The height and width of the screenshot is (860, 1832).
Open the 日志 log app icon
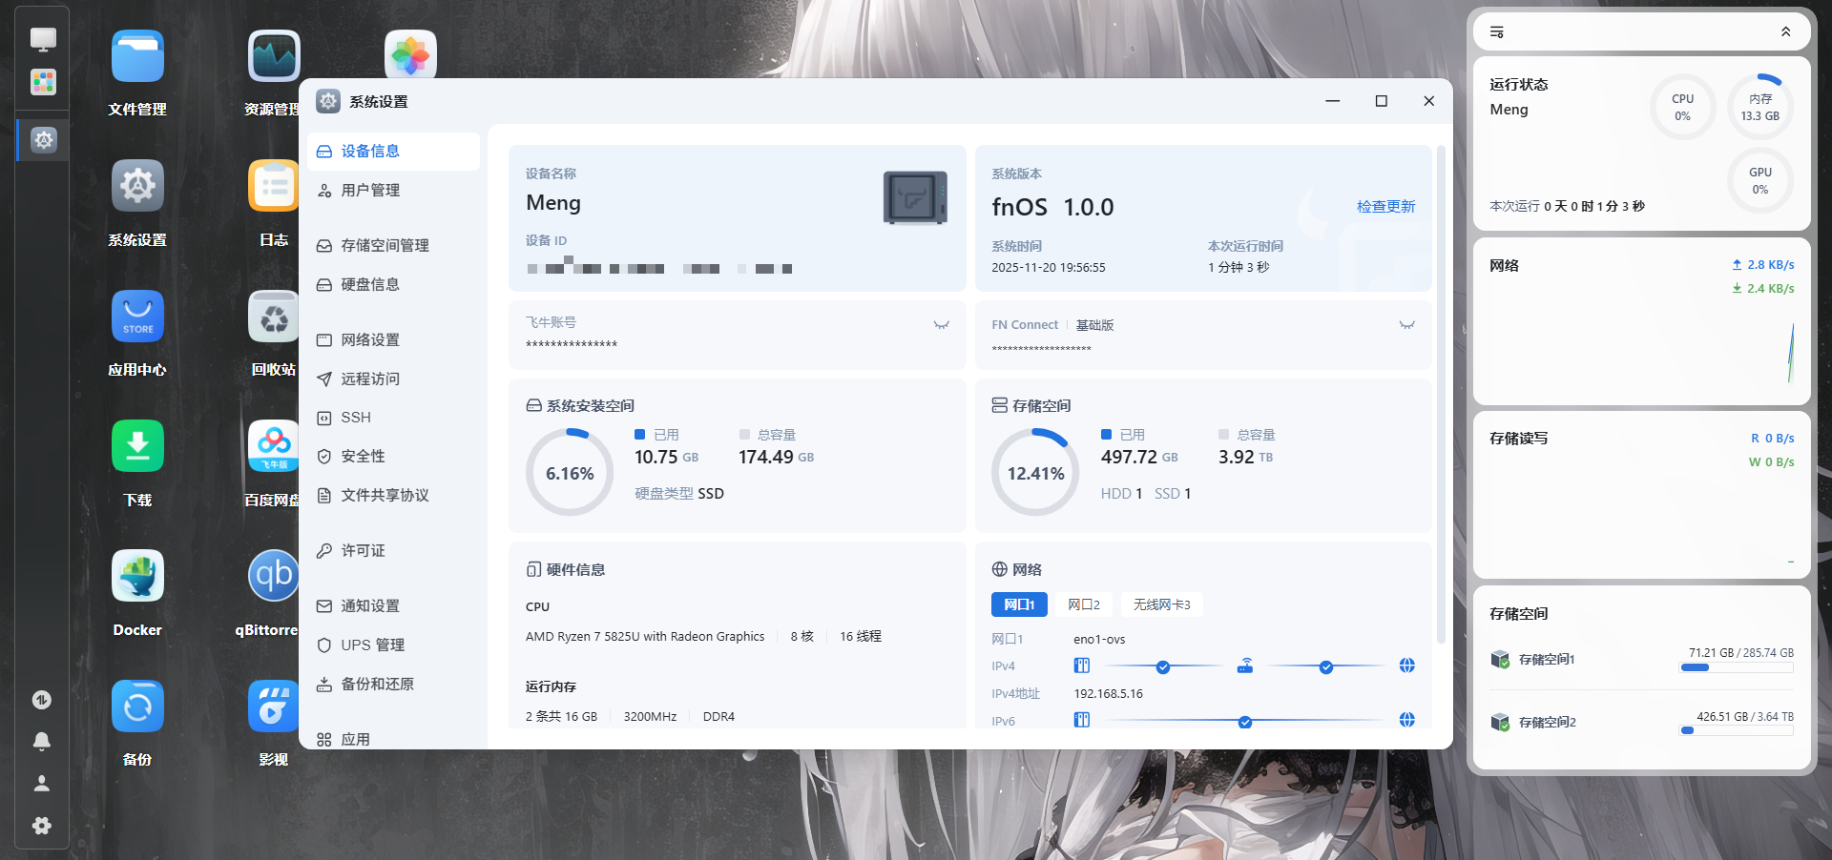point(274,186)
